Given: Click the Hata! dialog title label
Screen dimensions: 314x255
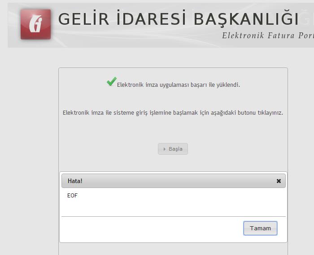Looking at the screenshot, I should [x=75, y=181].
